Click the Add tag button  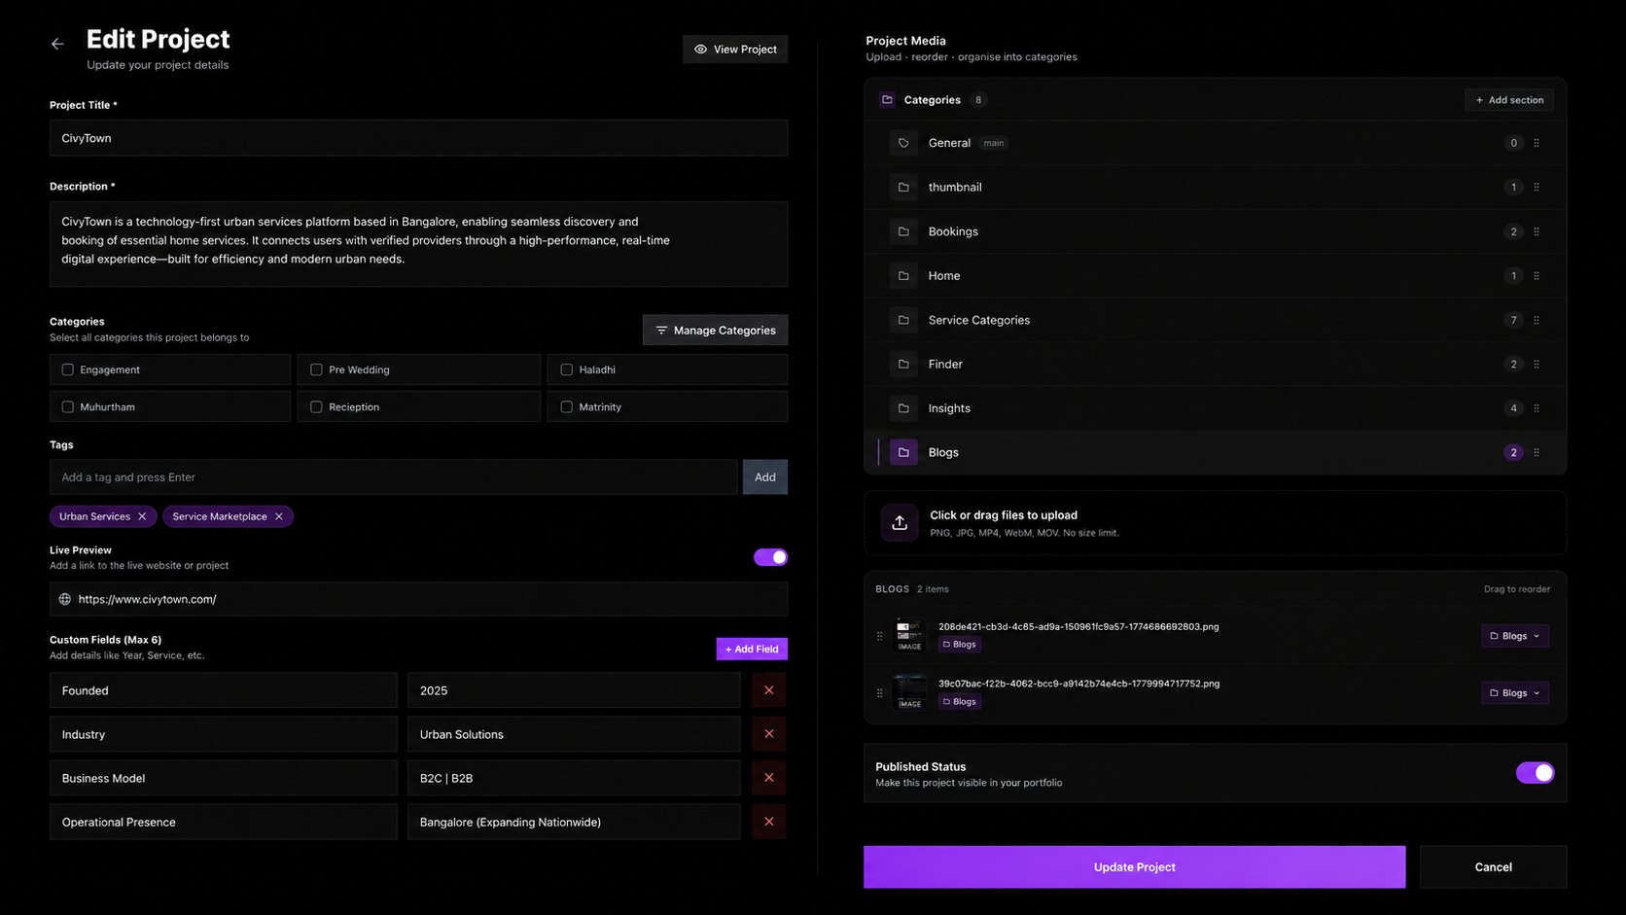click(765, 477)
